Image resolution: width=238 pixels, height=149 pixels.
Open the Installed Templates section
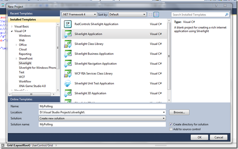[x=34, y=20]
